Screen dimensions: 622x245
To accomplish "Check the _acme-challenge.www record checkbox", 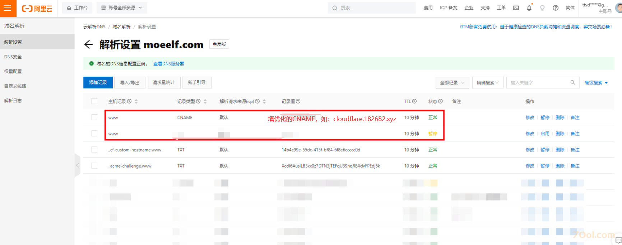I will 94,165.
